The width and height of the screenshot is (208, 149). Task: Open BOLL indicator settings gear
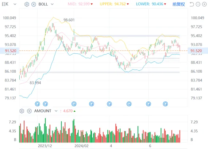[27, 4]
